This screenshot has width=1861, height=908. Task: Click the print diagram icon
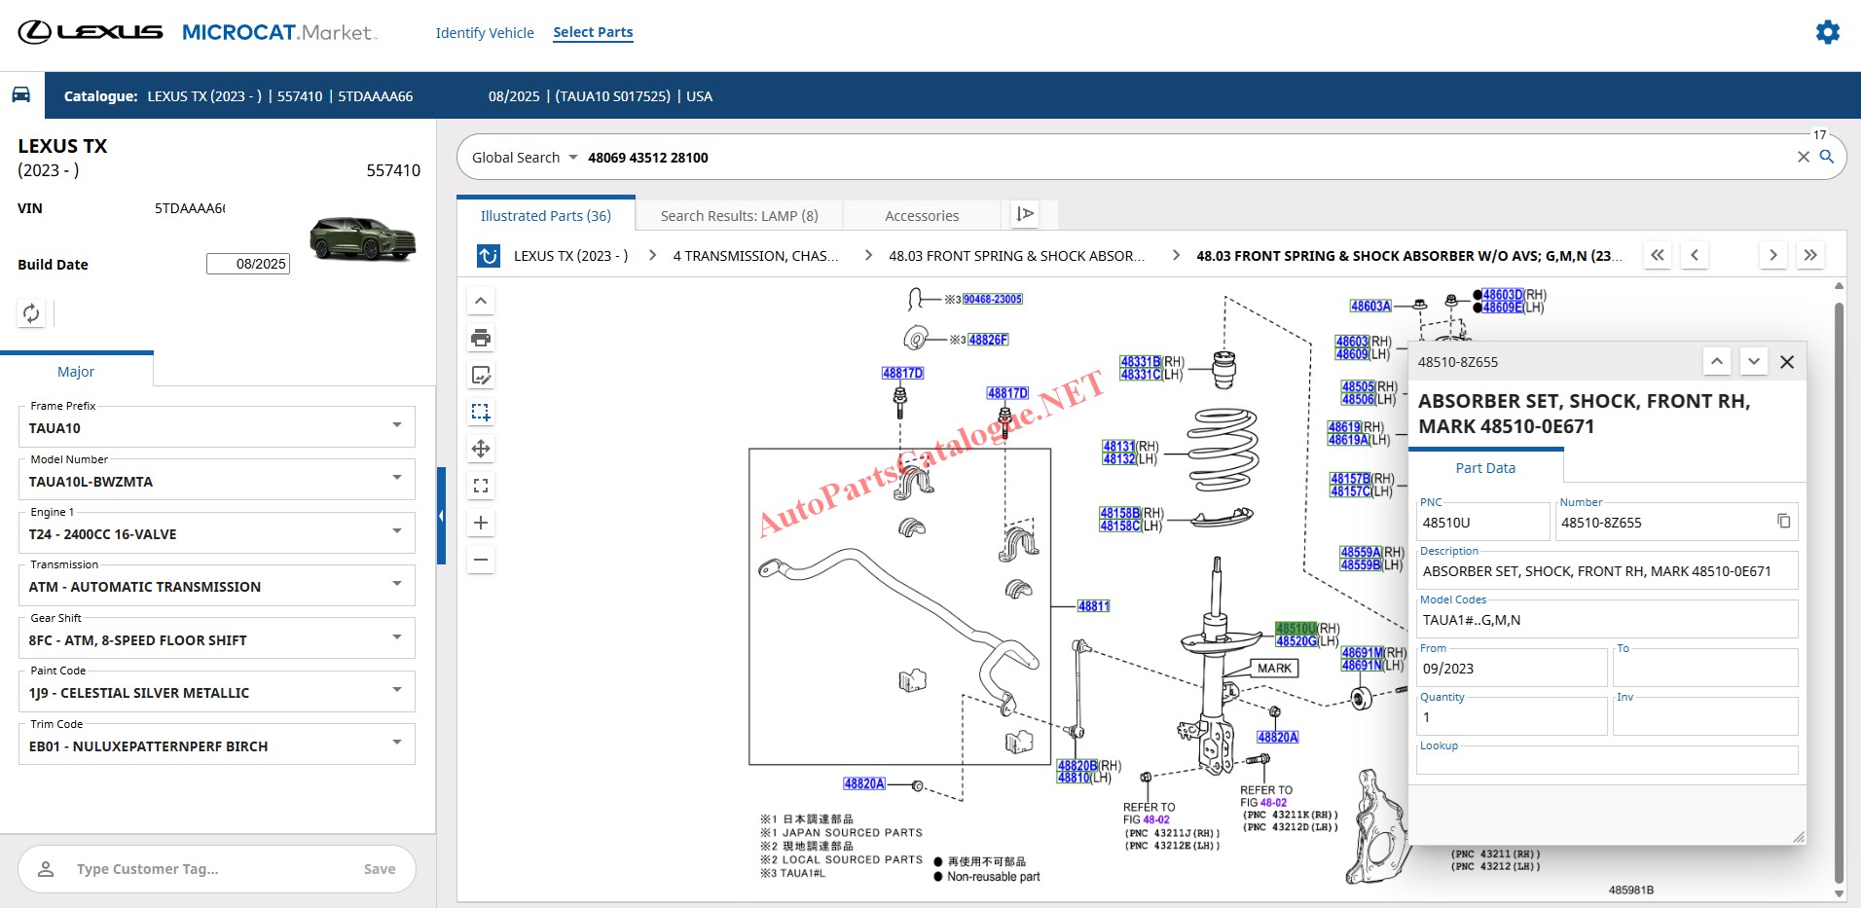click(x=481, y=339)
